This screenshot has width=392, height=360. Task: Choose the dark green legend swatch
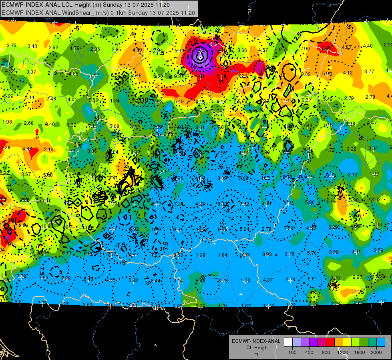pyautogui.click(x=364, y=342)
